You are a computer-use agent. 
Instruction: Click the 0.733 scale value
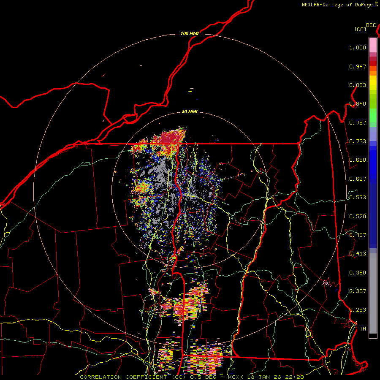[x=358, y=141]
